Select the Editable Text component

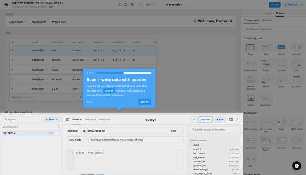(251, 124)
